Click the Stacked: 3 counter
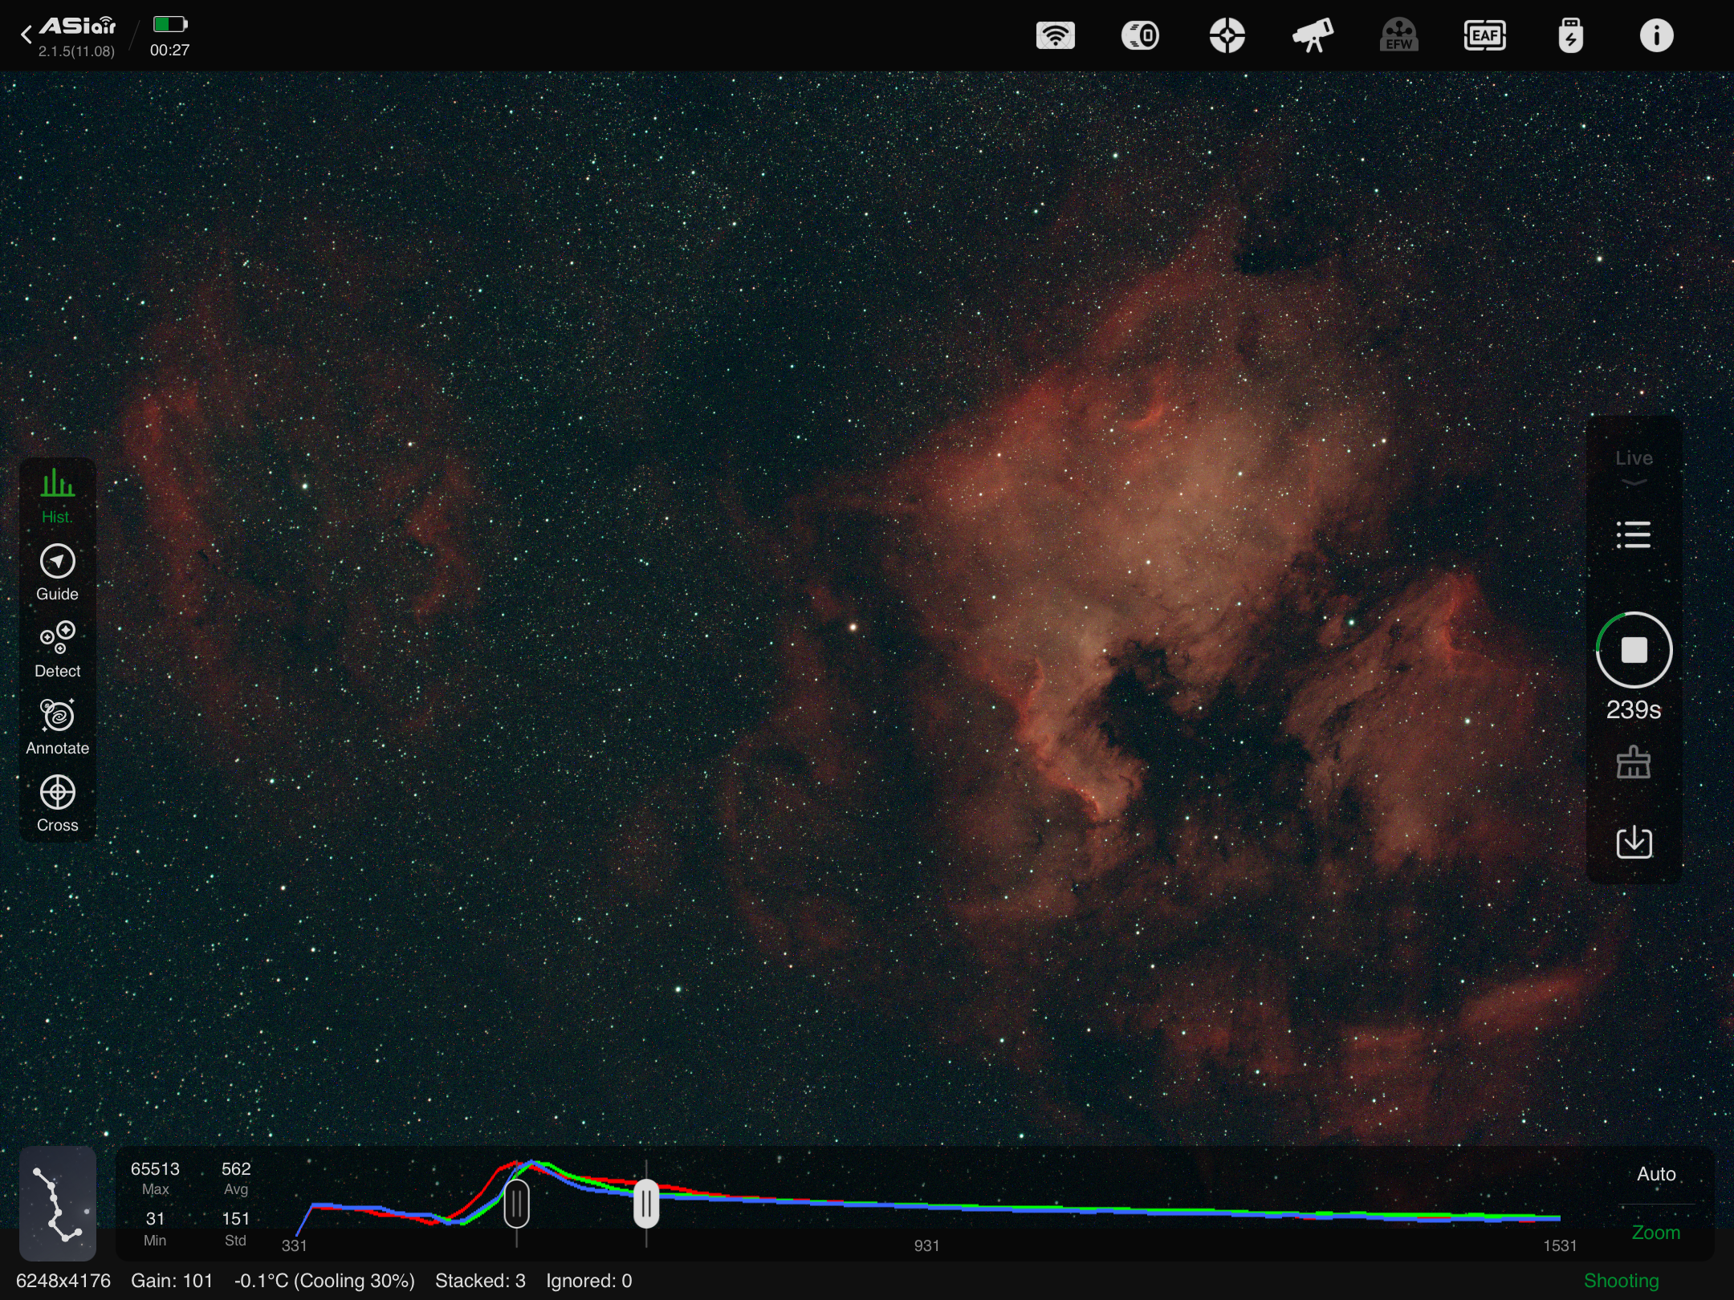Image resolution: width=1734 pixels, height=1300 pixels. click(x=480, y=1281)
